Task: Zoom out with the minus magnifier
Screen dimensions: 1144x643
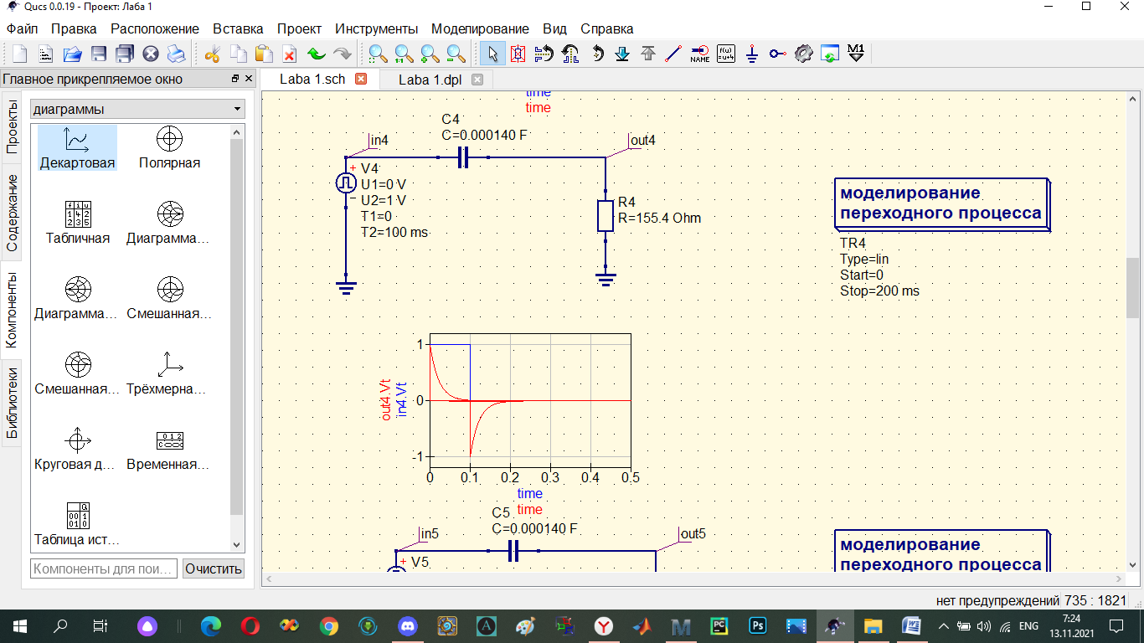Action: pyautogui.click(x=456, y=54)
